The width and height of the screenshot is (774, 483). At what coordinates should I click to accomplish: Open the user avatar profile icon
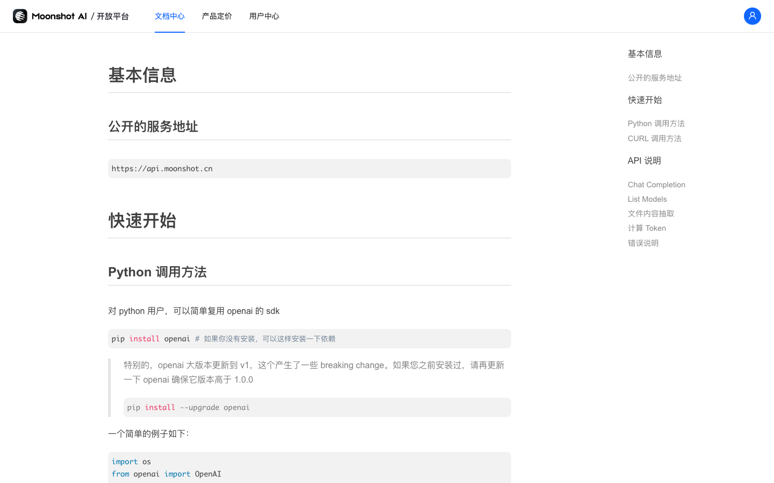click(x=752, y=16)
